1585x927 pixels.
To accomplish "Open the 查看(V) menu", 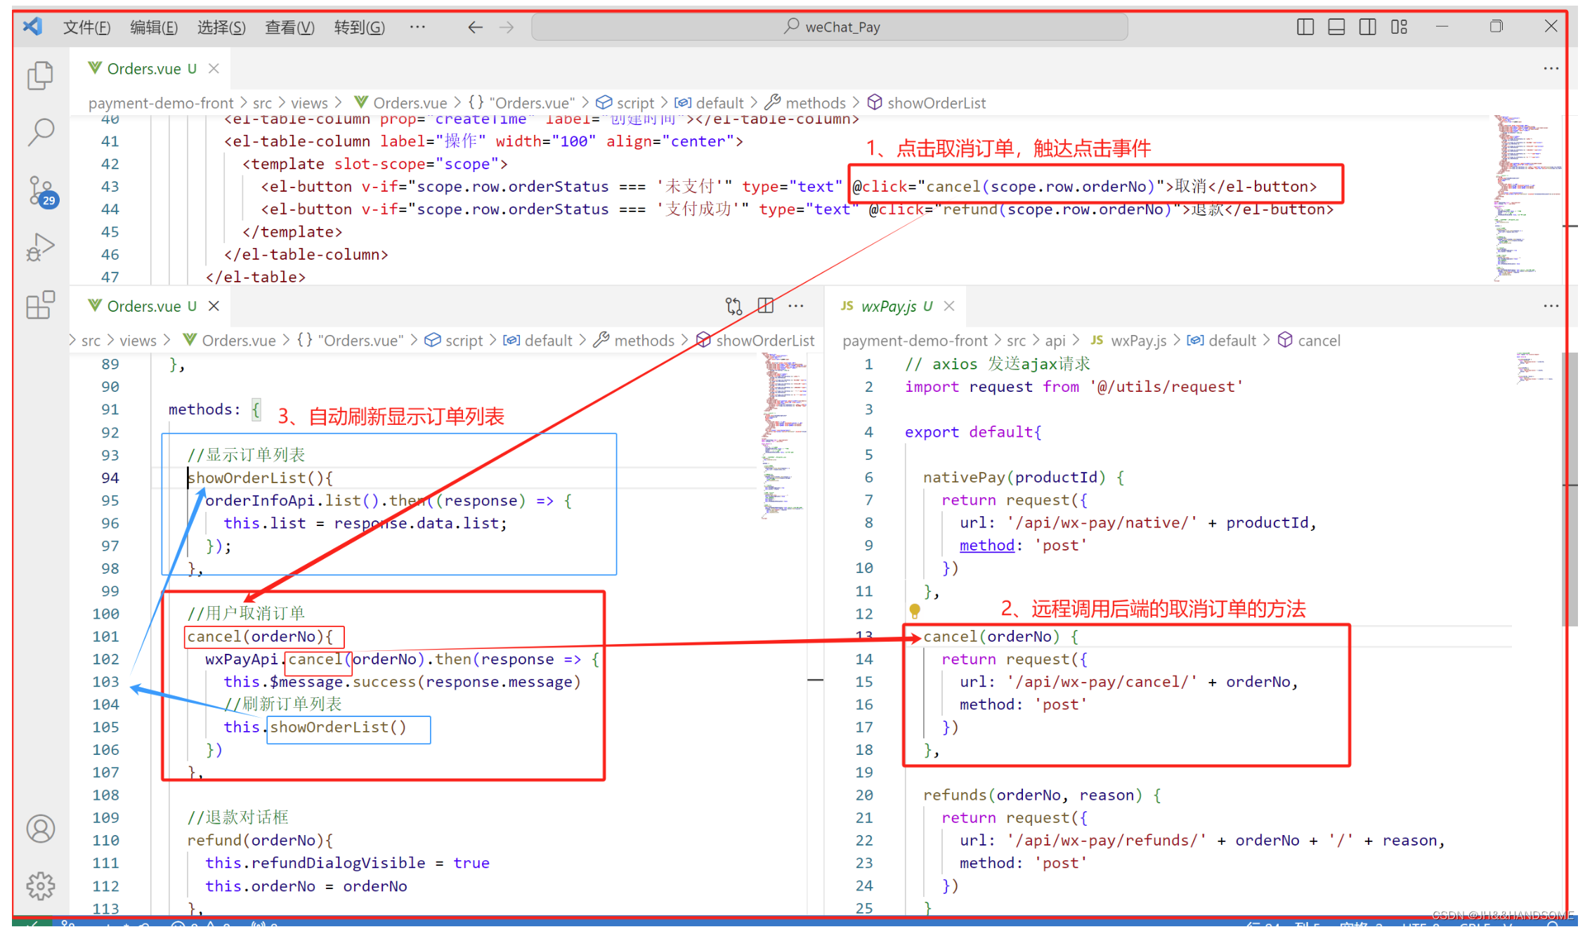I will [x=289, y=27].
